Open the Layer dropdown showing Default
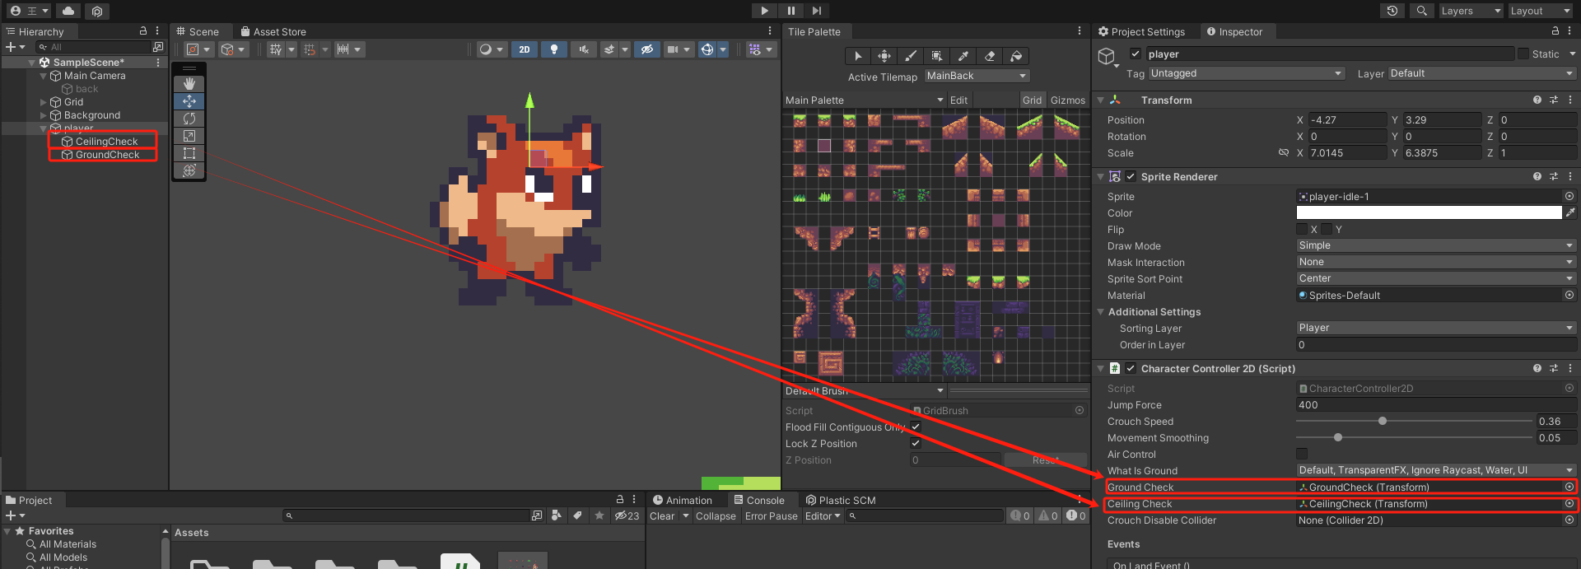Image resolution: width=1581 pixels, height=569 pixels. tap(1482, 73)
